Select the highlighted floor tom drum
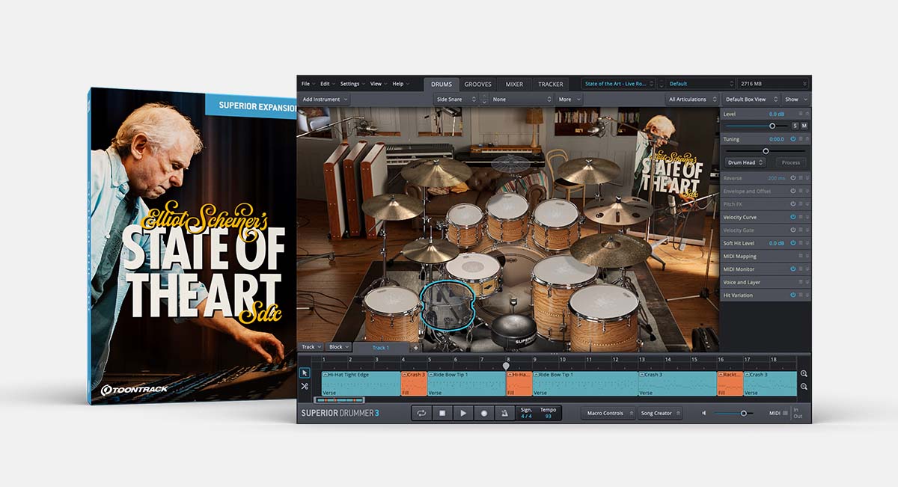Viewport: 898px width, 487px height. 448,305
